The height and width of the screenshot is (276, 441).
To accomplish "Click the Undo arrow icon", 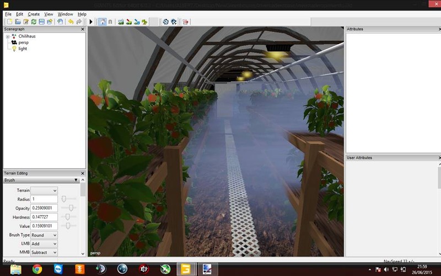I will (71, 22).
